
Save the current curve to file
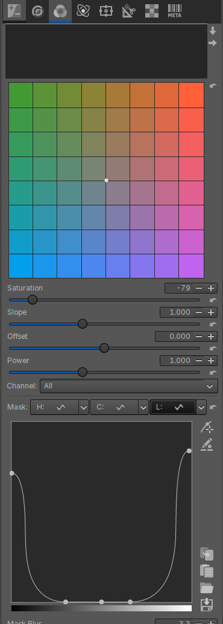[207, 605]
